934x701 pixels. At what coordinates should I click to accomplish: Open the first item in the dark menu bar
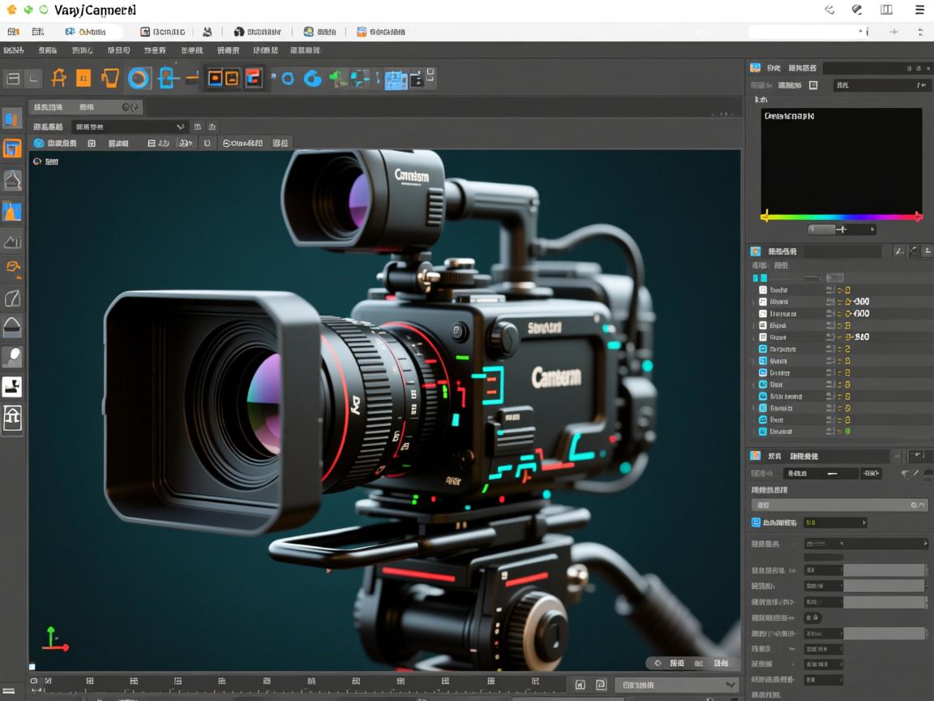coord(13,50)
